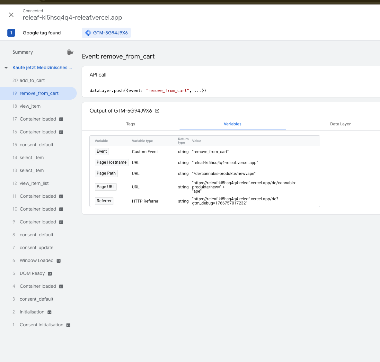Click the GTM-5G94J9X6 container chip
380x362 pixels.
[x=106, y=33]
